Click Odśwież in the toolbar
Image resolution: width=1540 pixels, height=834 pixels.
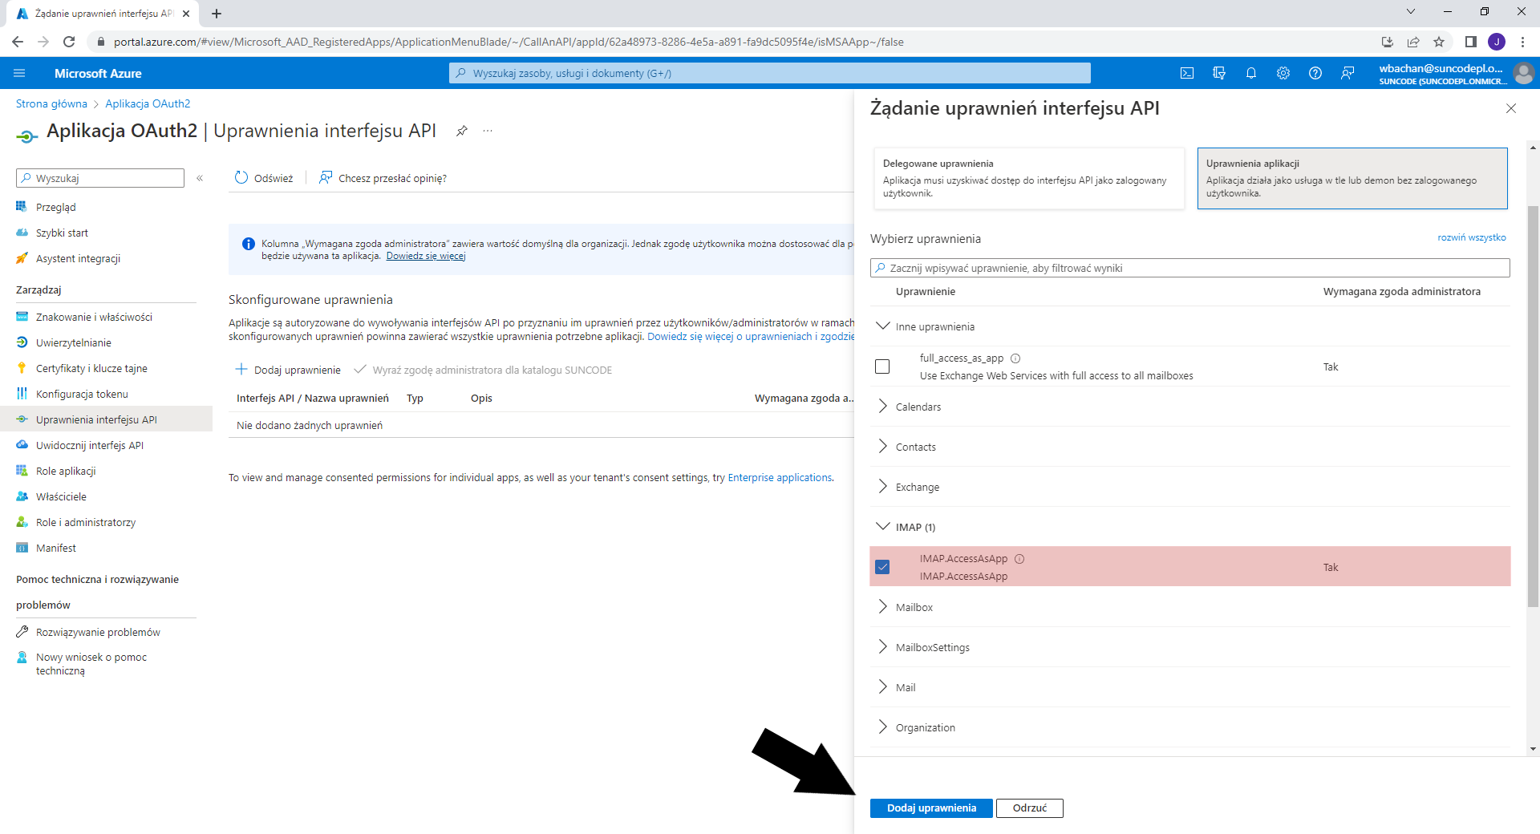click(264, 178)
